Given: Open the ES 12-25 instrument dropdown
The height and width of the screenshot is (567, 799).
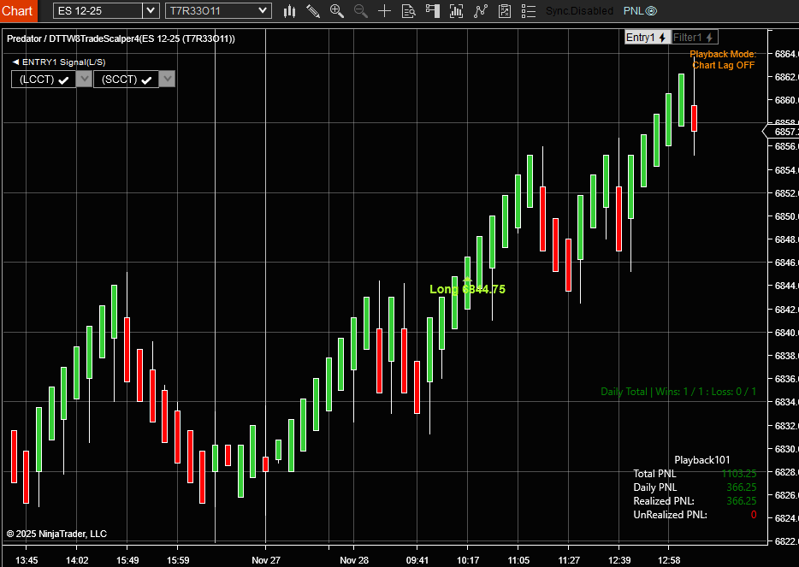Looking at the screenshot, I should pyautogui.click(x=151, y=11).
